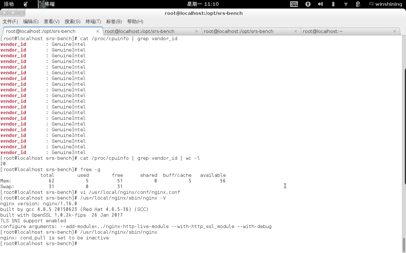406x253 pixels.
Task: Open the accessibility menu icon
Action: pyautogui.click(x=308, y=4)
